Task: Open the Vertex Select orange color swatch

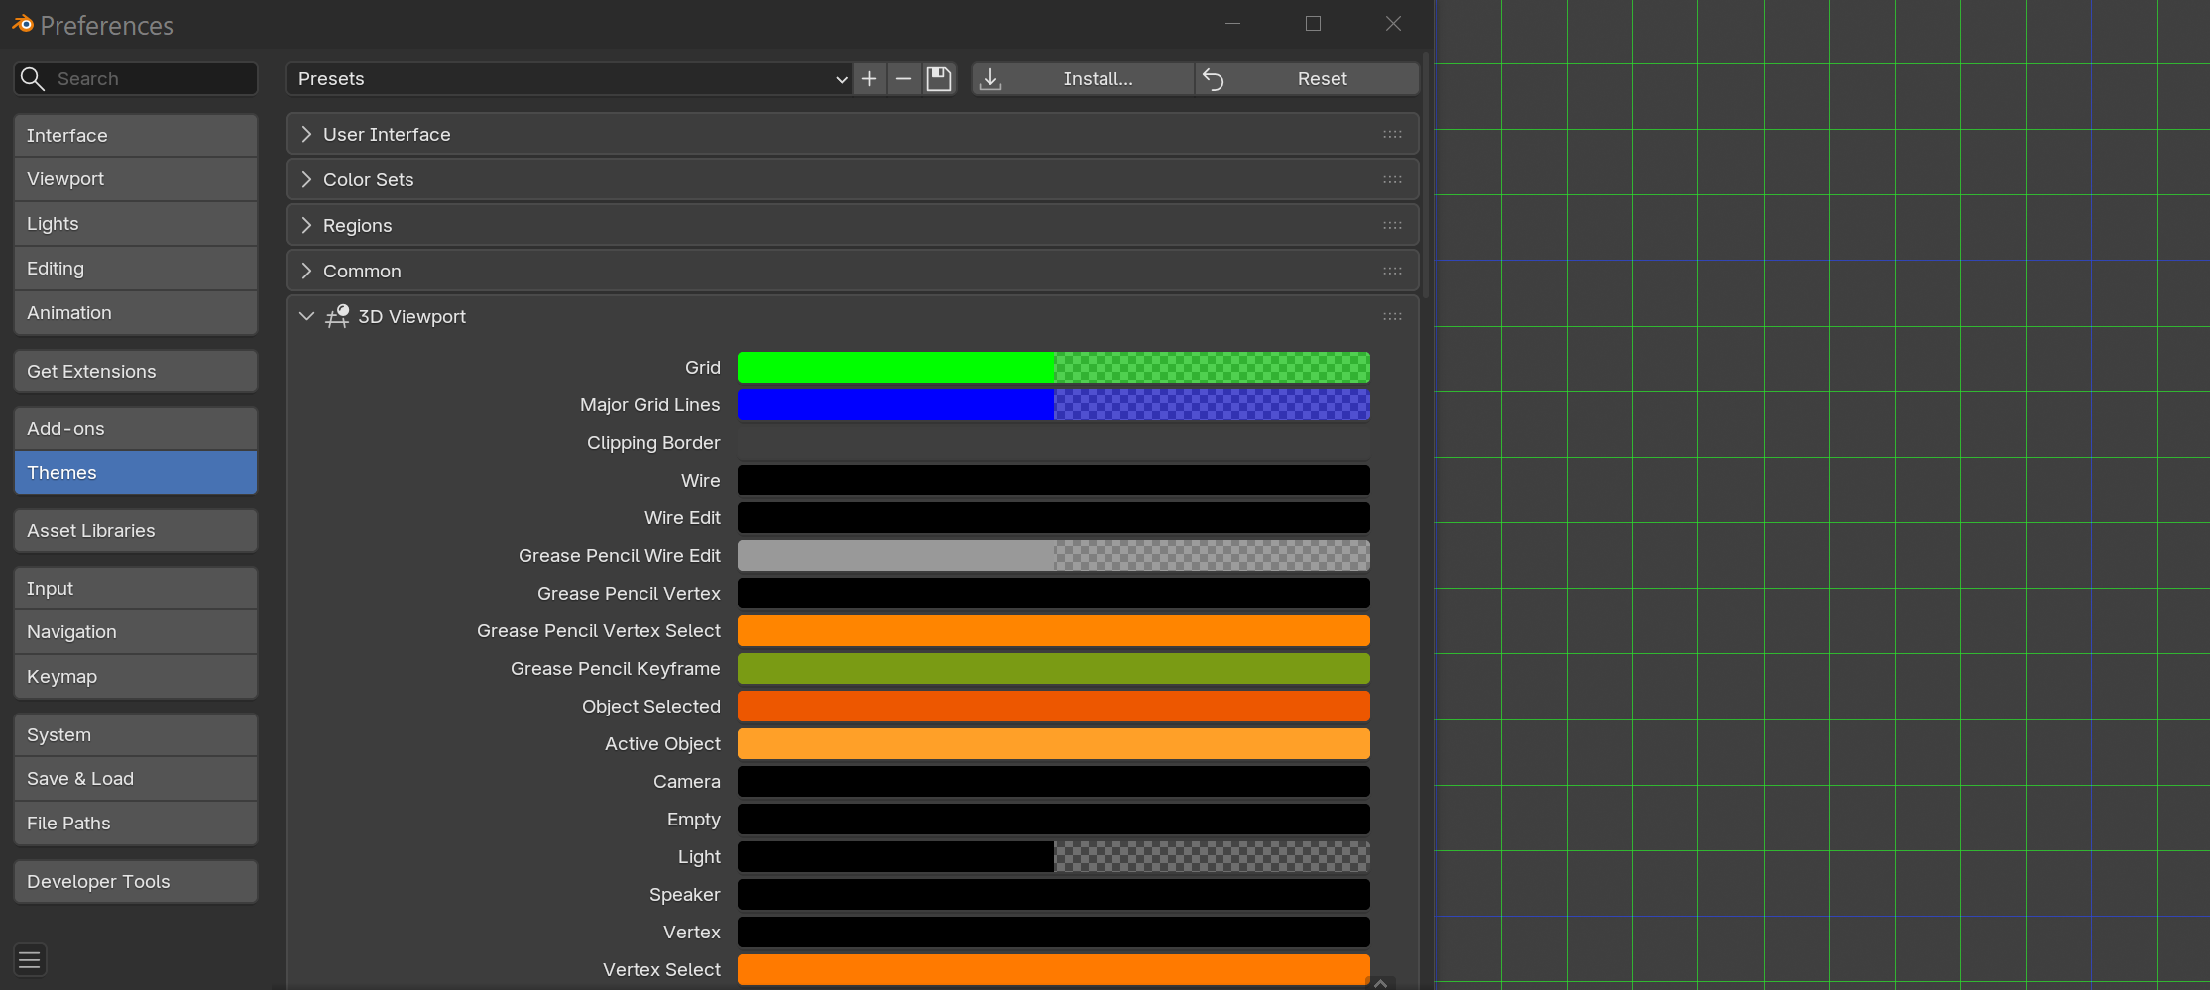Action: point(1054,970)
